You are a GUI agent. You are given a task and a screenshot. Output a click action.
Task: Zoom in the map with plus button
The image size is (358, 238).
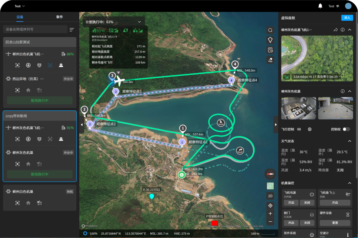click(x=270, y=214)
